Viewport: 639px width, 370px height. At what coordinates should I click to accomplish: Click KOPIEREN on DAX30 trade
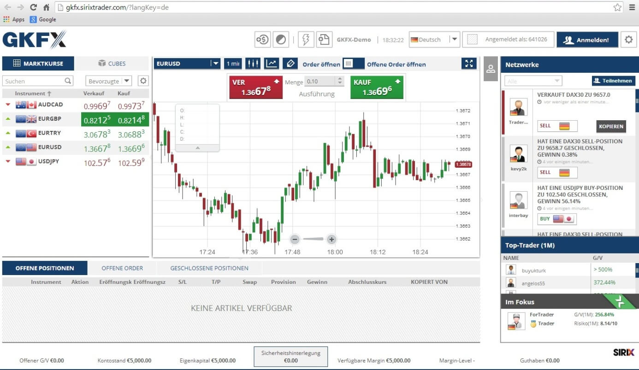click(x=611, y=126)
